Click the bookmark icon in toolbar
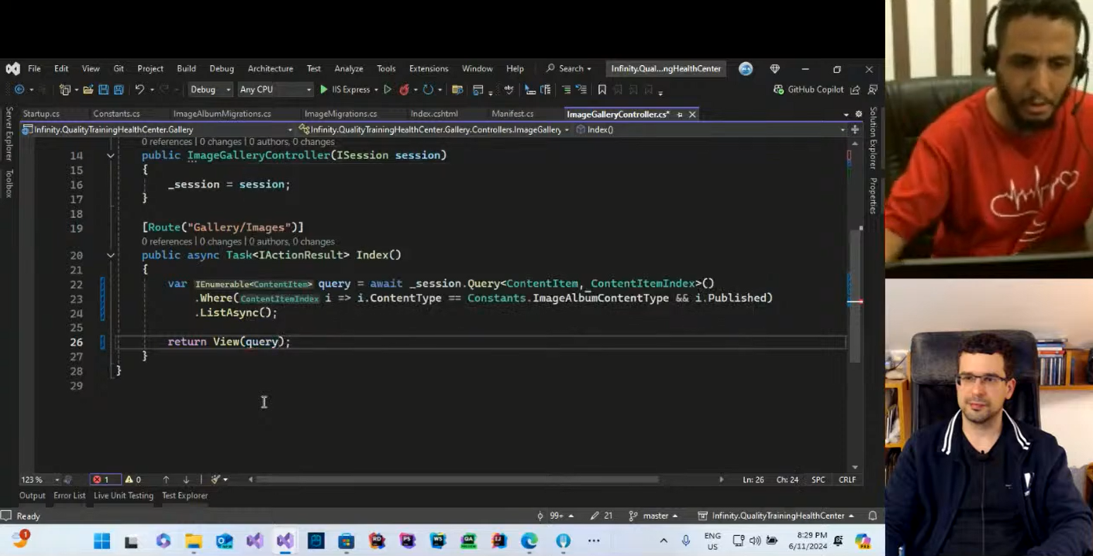 [602, 90]
